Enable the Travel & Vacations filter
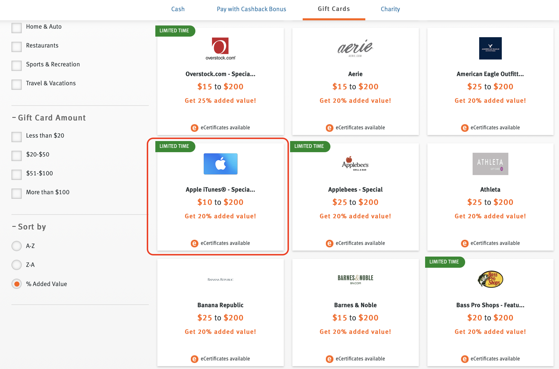This screenshot has width=559, height=369. [x=17, y=84]
